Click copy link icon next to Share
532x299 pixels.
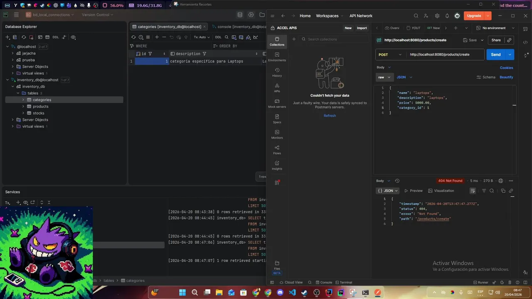click(x=510, y=40)
